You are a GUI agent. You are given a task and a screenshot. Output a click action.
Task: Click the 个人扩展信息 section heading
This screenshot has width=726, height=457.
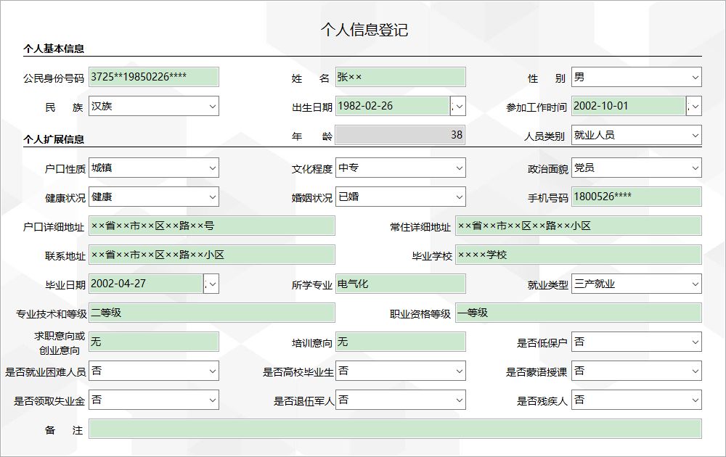tap(54, 139)
